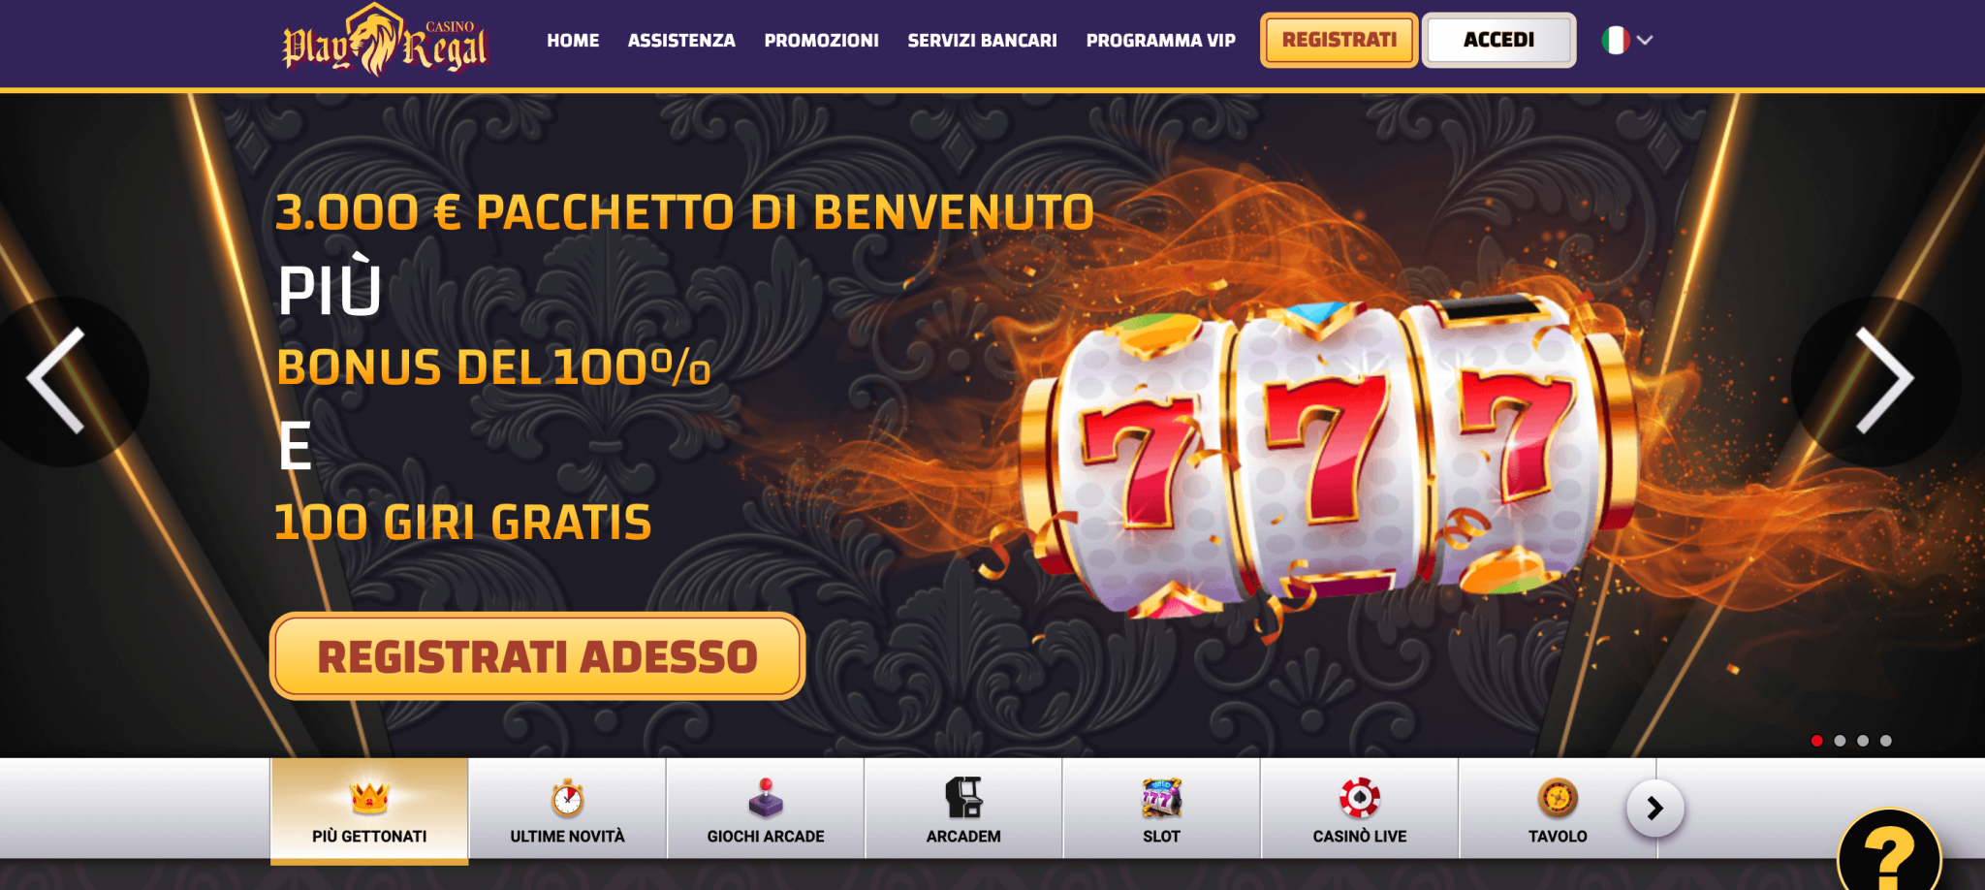Open the Arcadem arcade machine category

tap(963, 810)
